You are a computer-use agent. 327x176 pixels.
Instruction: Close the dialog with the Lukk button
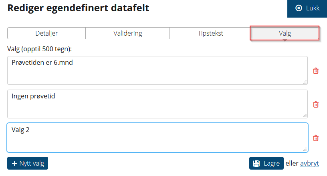(x=307, y=8)
